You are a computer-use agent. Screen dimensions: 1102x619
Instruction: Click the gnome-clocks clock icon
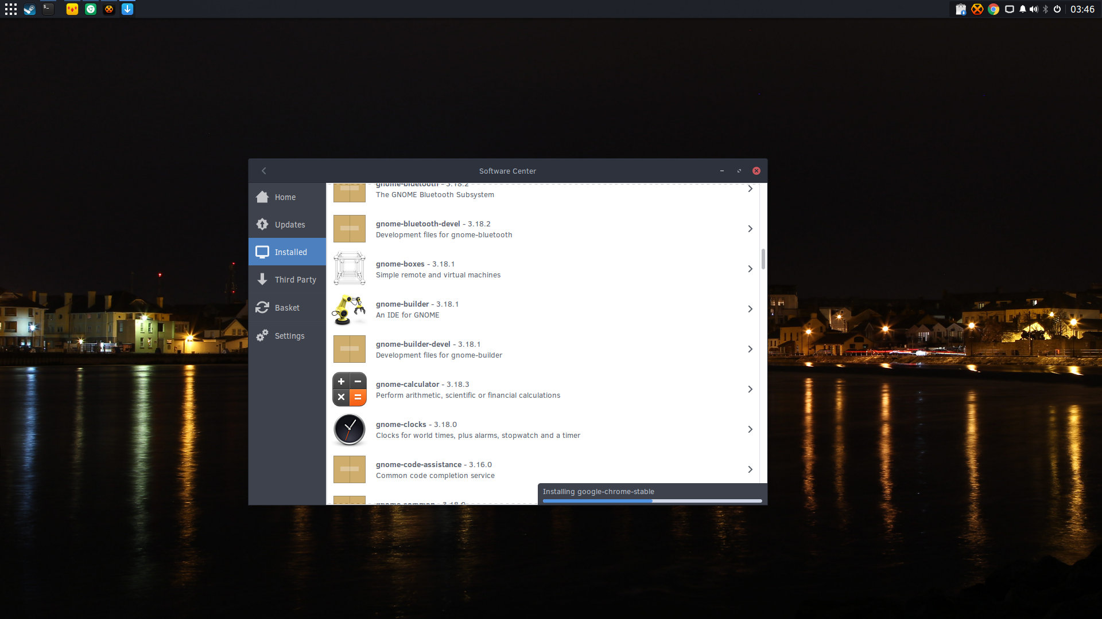pos(350,429)
